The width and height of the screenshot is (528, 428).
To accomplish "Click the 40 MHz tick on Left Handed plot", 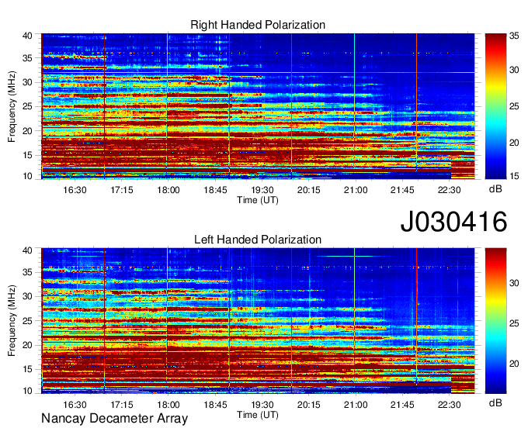I will pyautogui.click(x=27, y=250).
